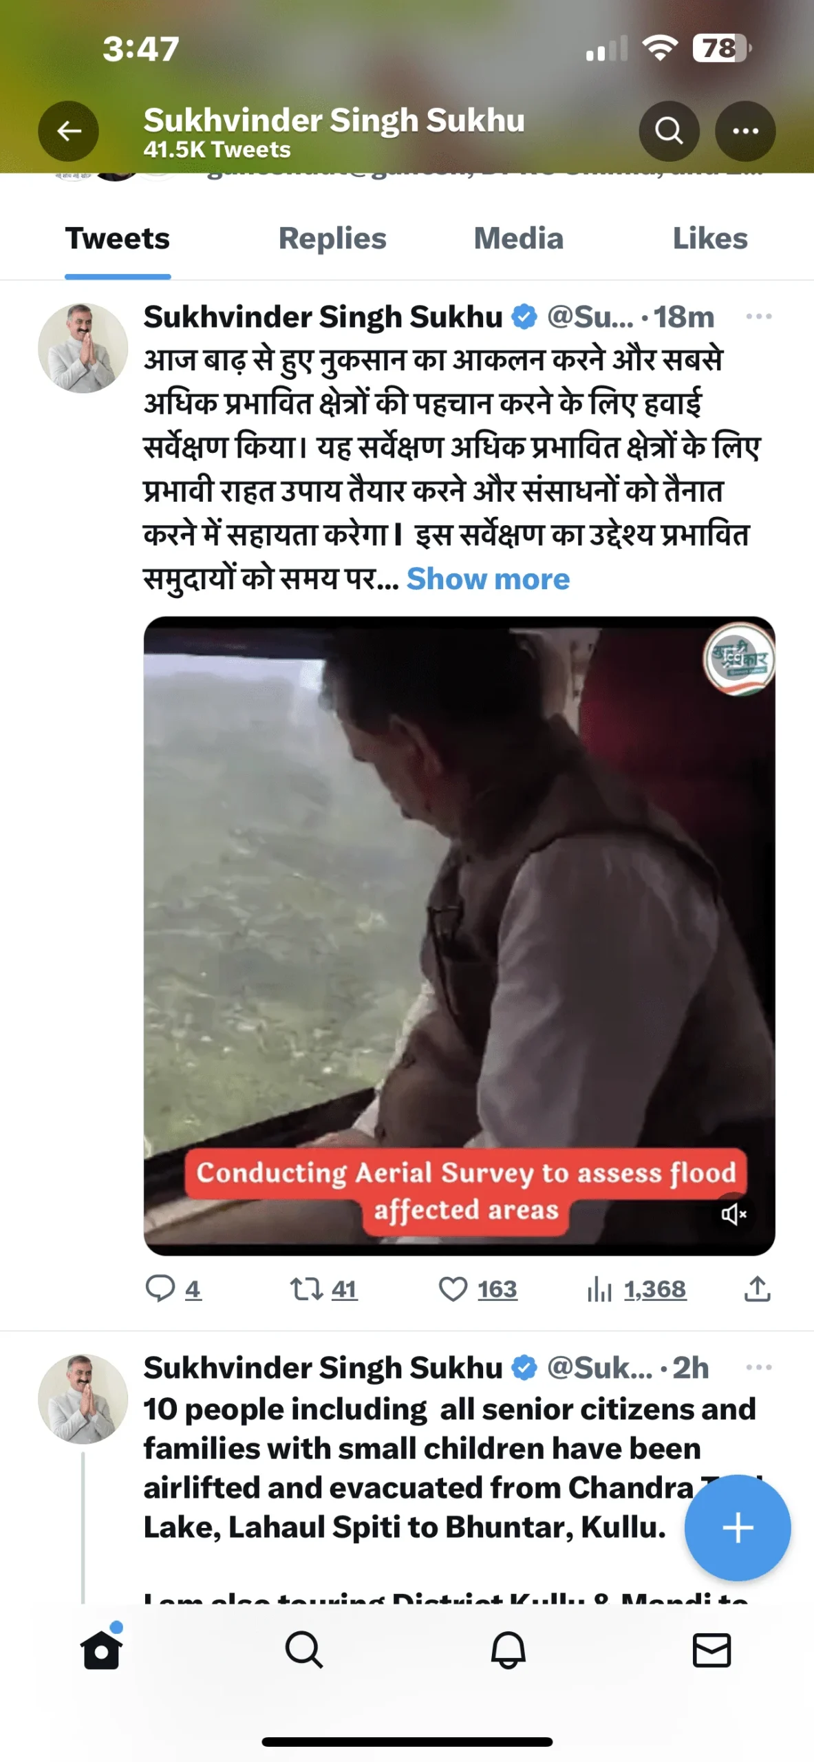Reply to the aerial survey tweet

pyautogui.click(x=173, y=1288)
